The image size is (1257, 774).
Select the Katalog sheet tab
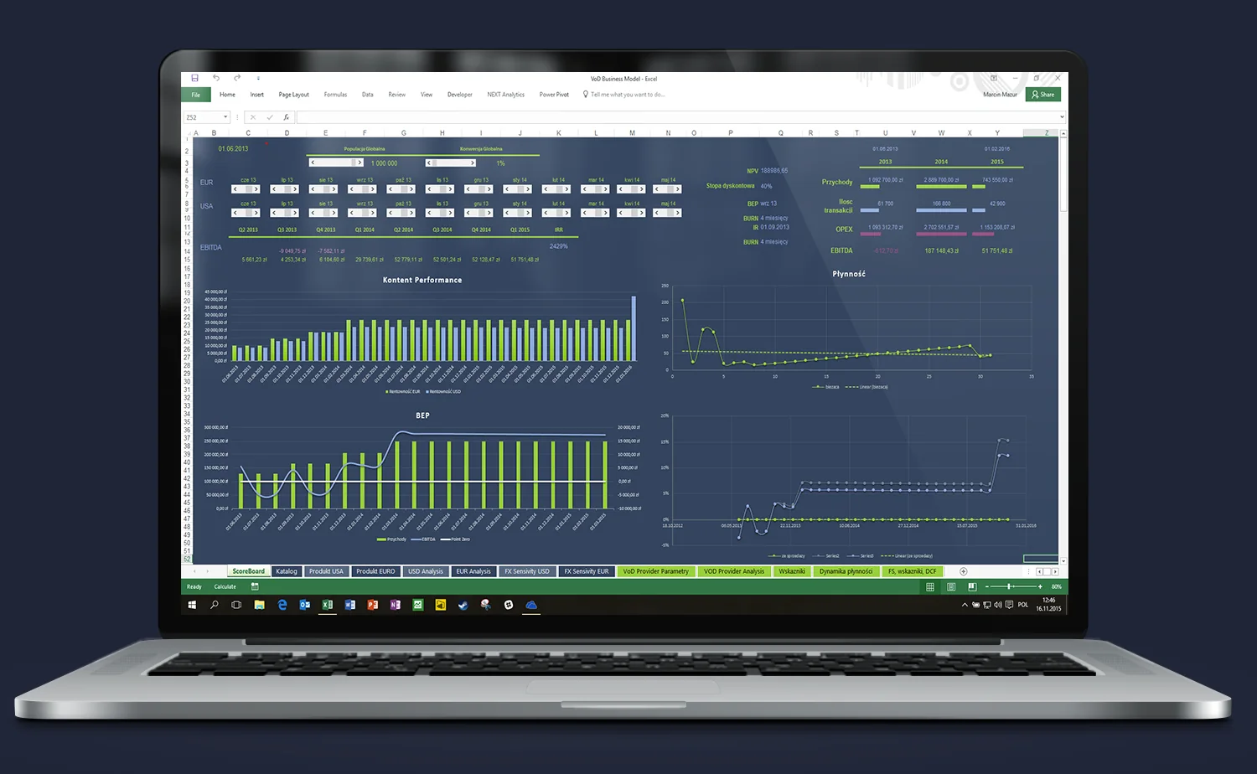287,571
